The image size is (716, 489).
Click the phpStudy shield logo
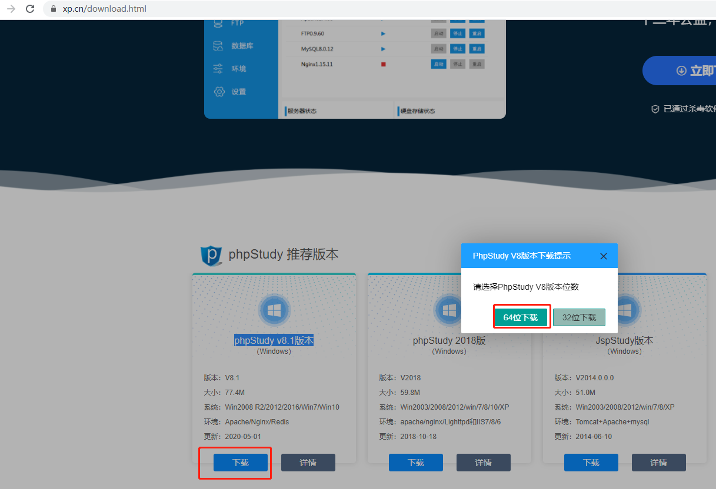coord(211,255)
